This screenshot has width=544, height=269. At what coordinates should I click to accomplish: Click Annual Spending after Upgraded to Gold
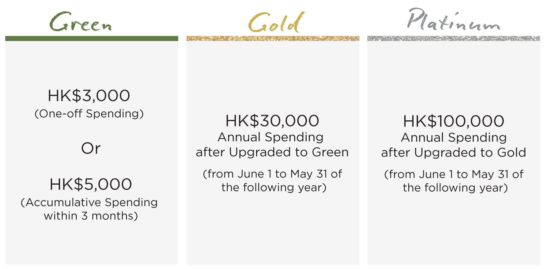[454, 145]
